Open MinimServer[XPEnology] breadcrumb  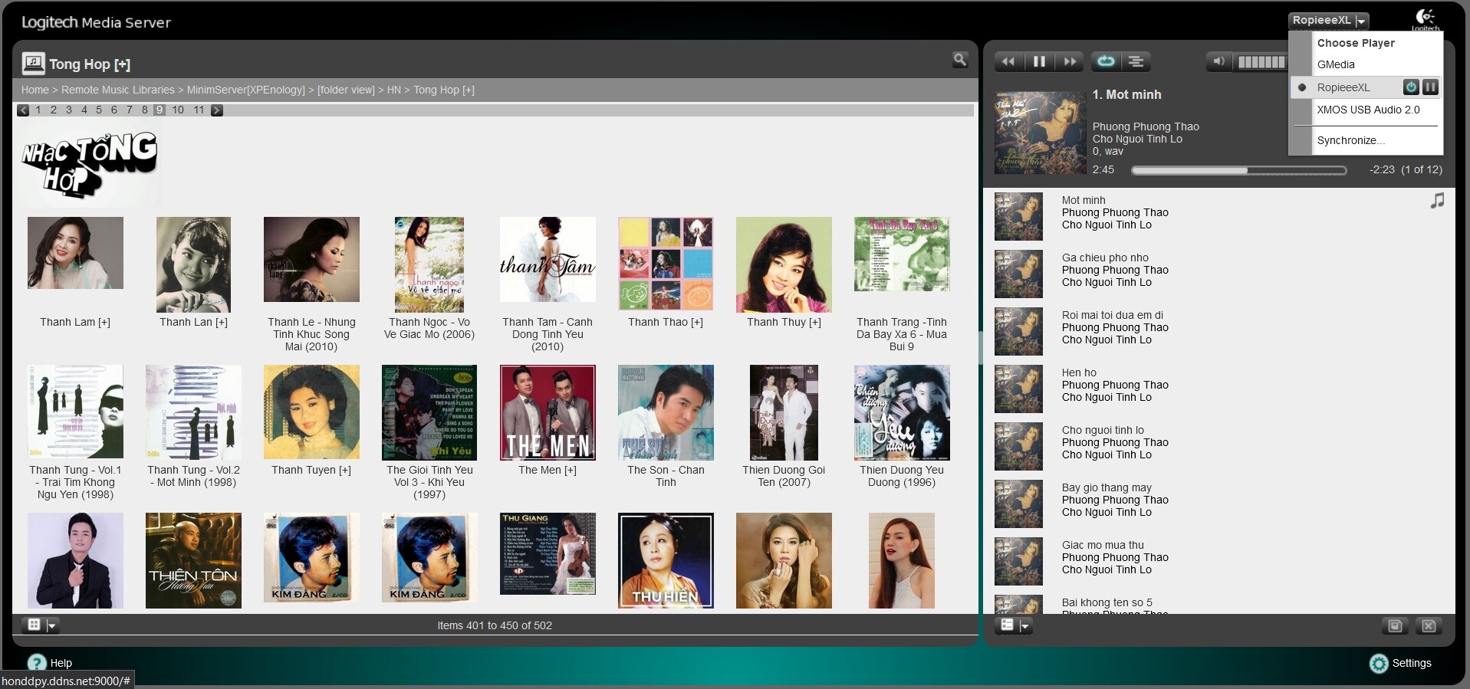(x=246, y=90)
